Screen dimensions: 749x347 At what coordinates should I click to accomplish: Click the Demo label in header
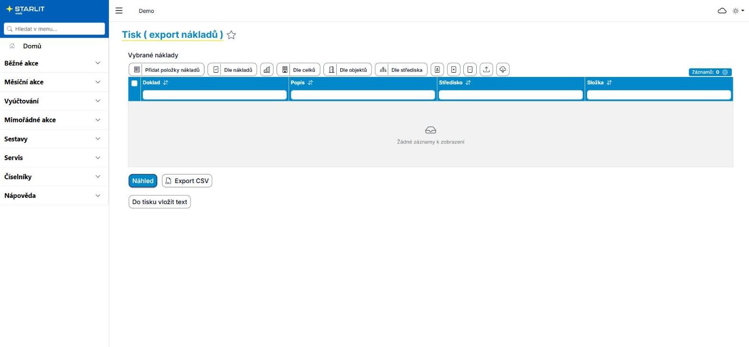(146, 11)
